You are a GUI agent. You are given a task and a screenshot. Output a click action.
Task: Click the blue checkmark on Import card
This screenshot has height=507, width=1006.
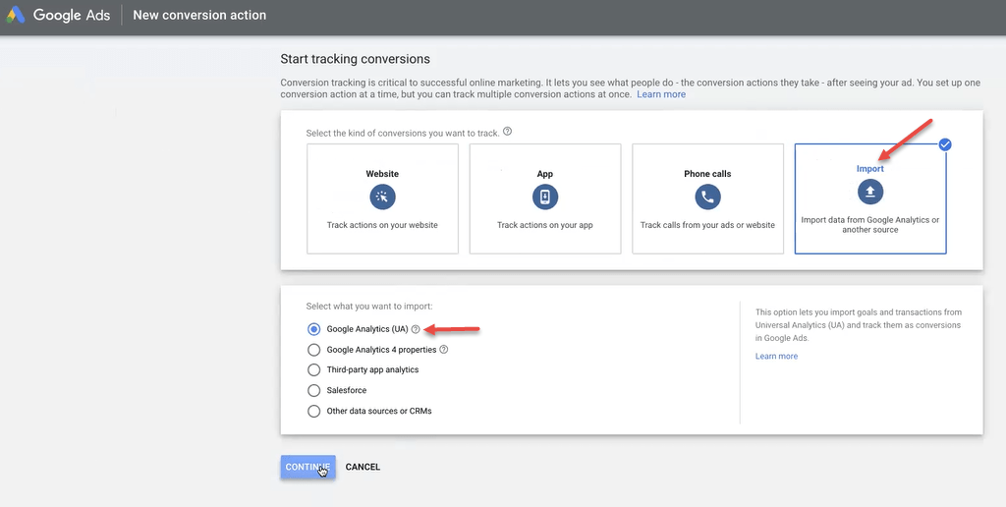point(944,145)
